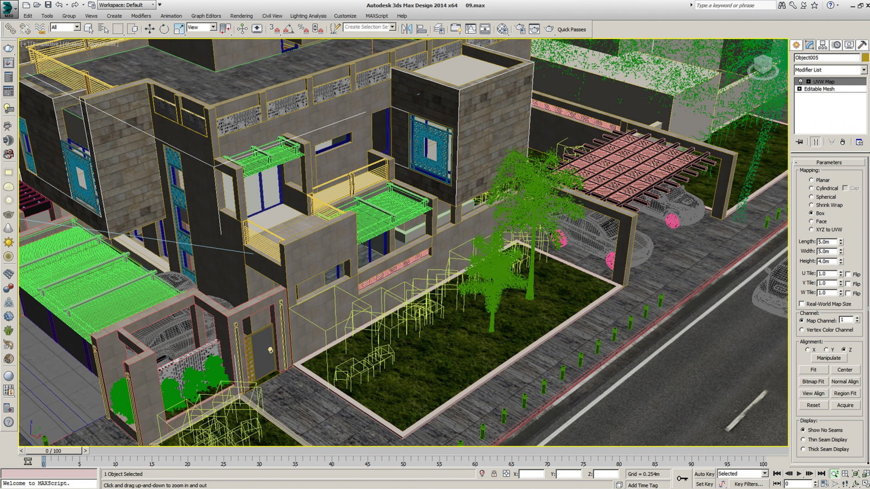Toggle the Percent Snap button
The height and width of the screenshot is (489, 870).
[303, 29]
